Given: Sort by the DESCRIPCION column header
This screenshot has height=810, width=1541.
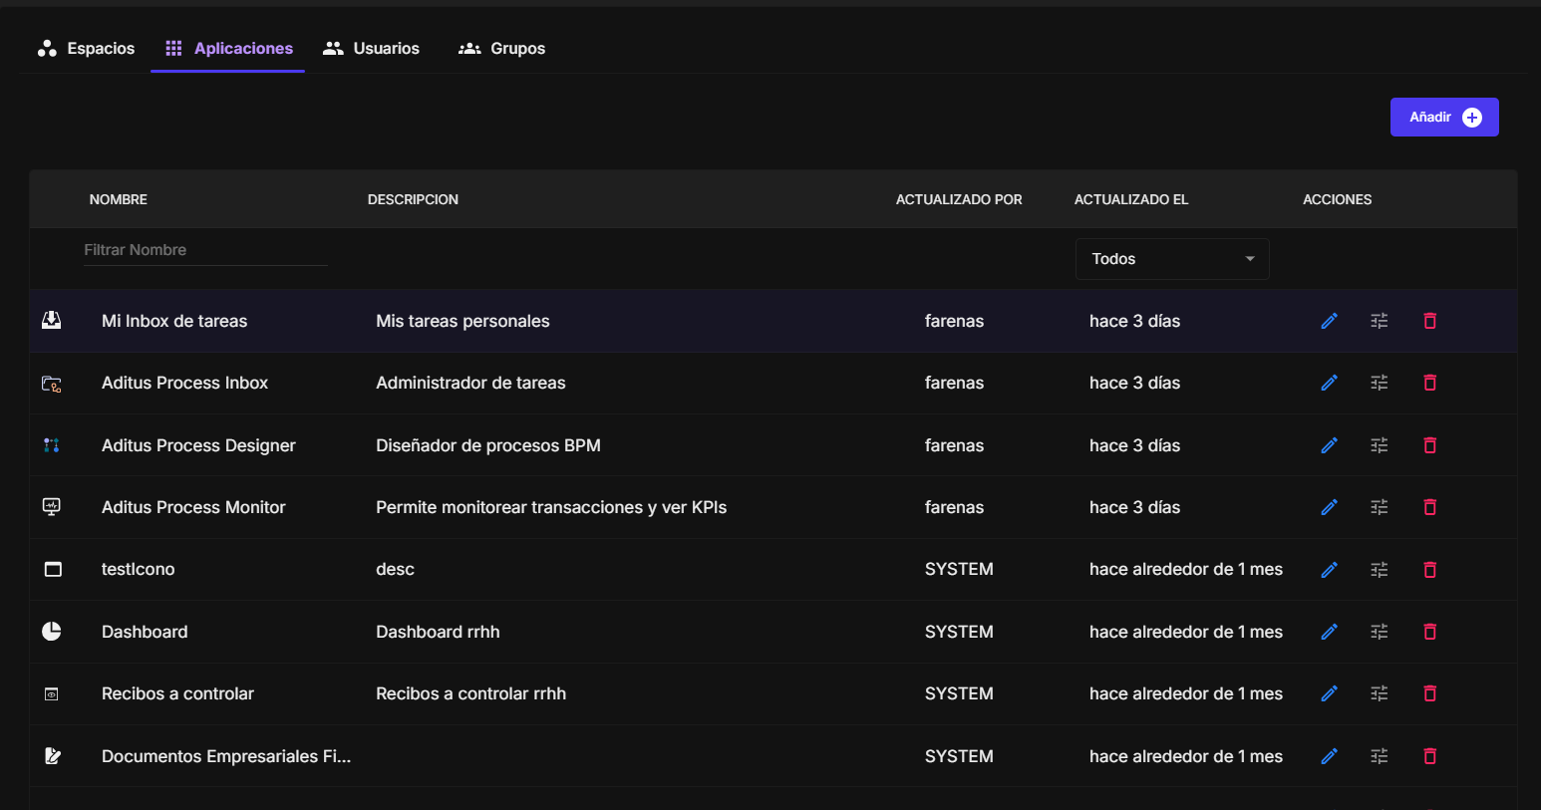Looking at the screenshot, I should 413,199.
